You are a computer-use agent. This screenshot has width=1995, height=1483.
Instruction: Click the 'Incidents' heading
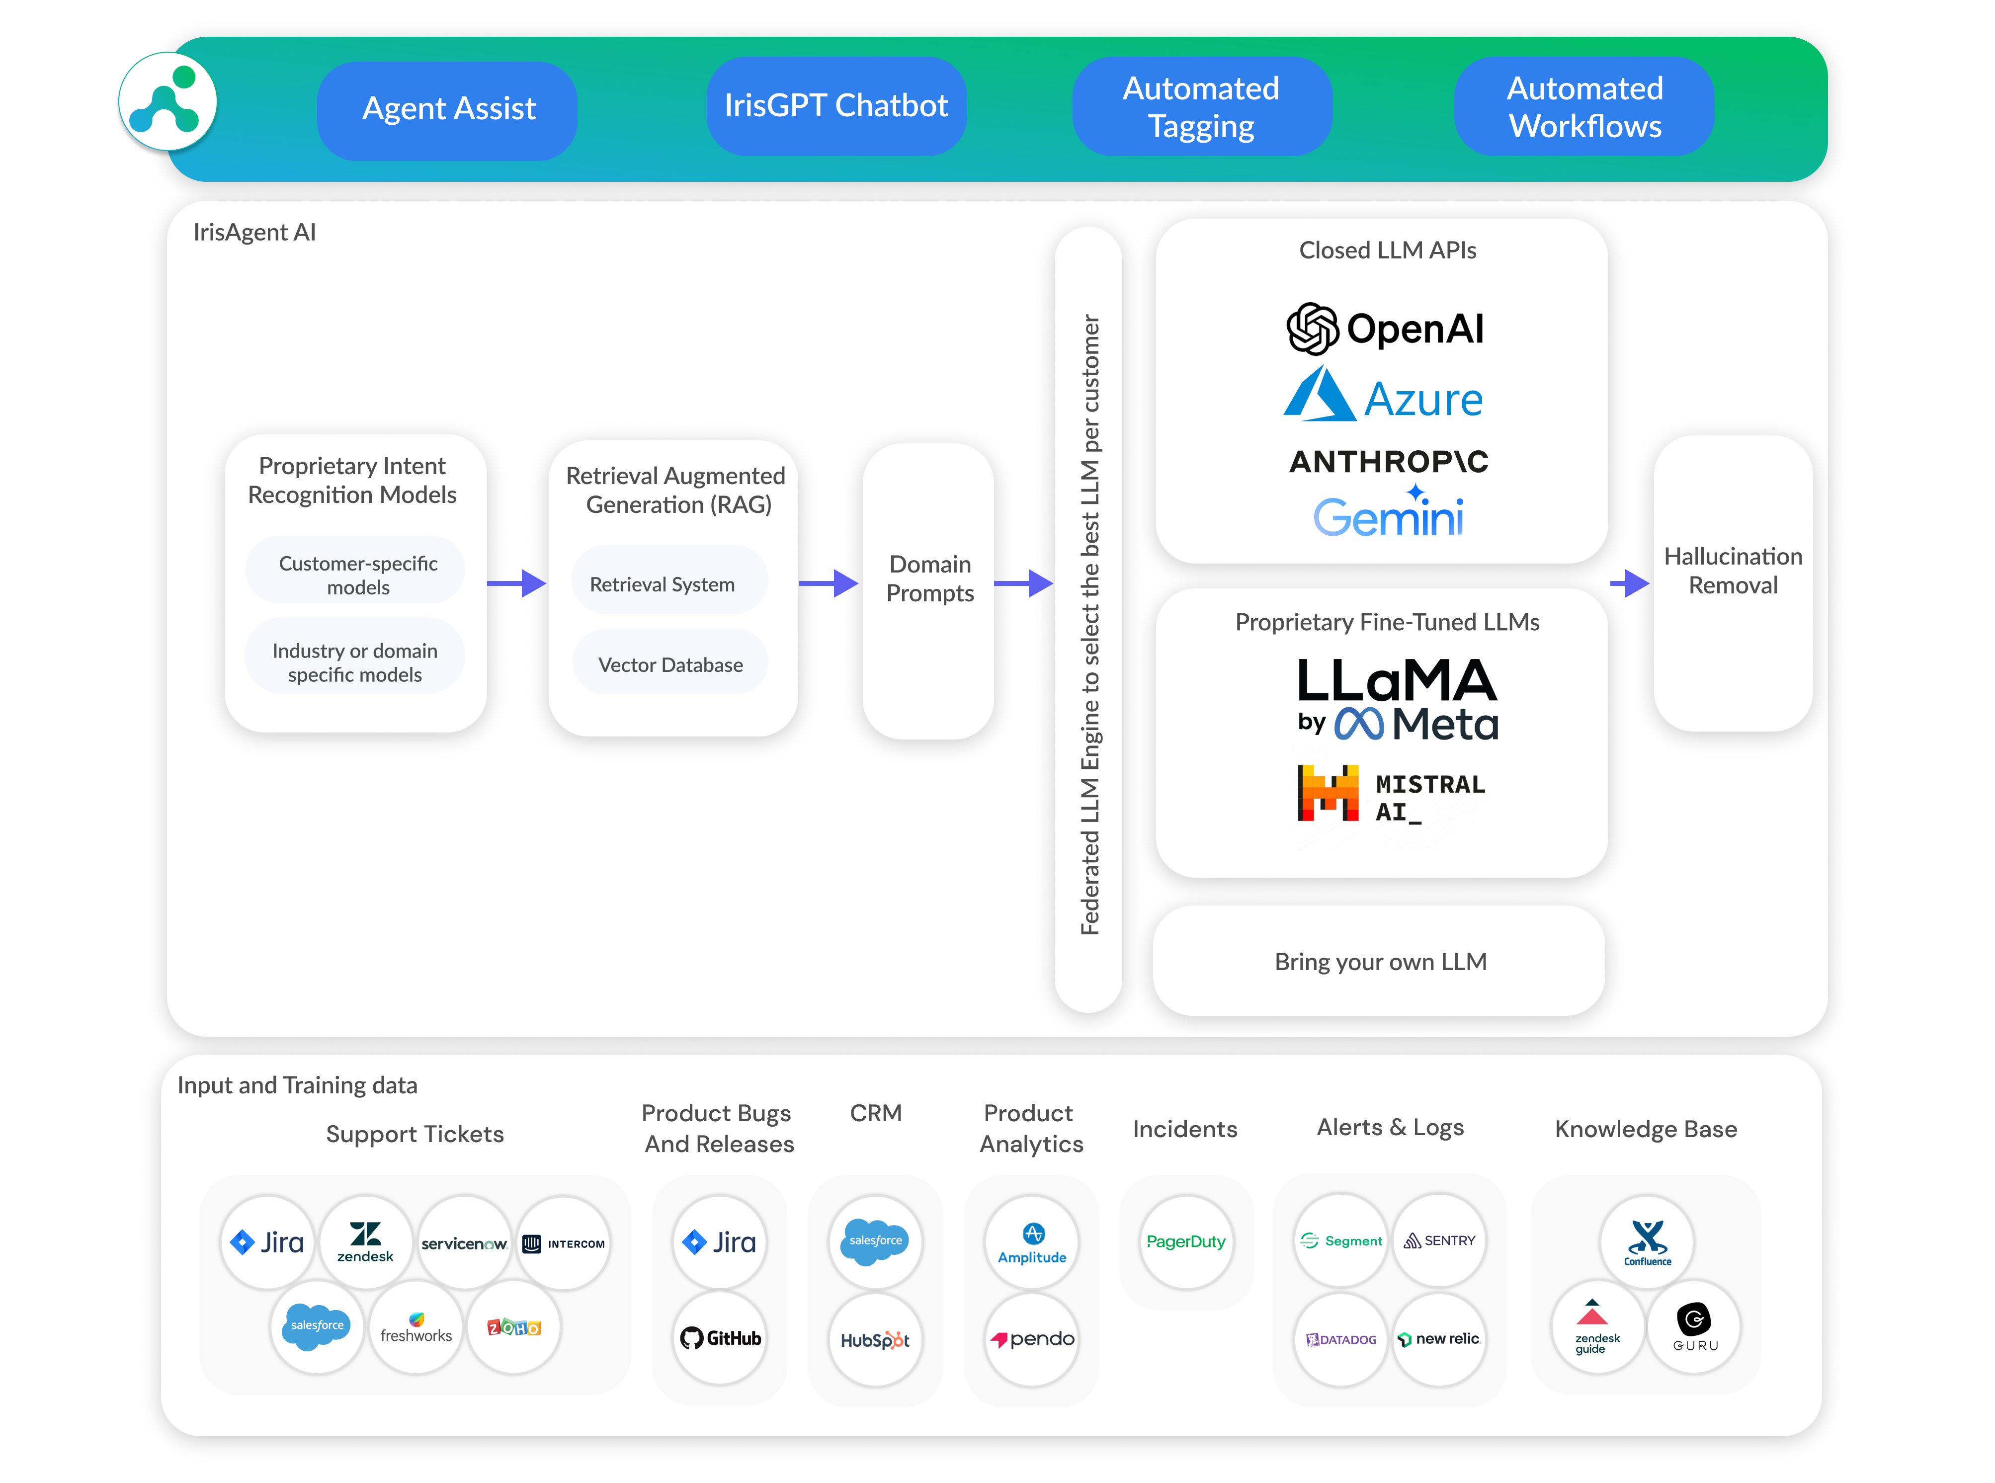pos(1184,1129)
